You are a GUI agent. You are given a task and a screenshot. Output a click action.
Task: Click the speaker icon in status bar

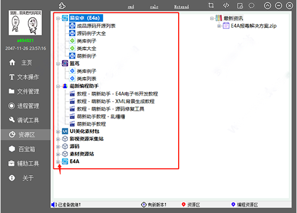pyautogui.click(x=54, y=205)
